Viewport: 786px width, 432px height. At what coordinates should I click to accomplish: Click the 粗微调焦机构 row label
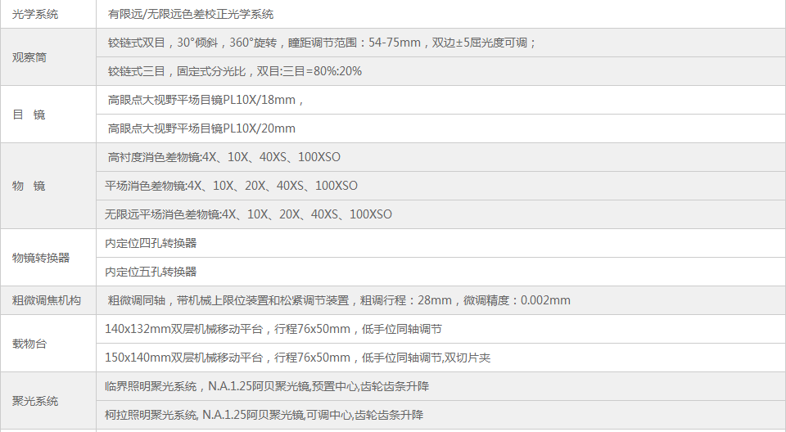click(47, 300)
